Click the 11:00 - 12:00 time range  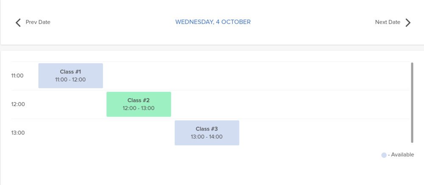70,79
